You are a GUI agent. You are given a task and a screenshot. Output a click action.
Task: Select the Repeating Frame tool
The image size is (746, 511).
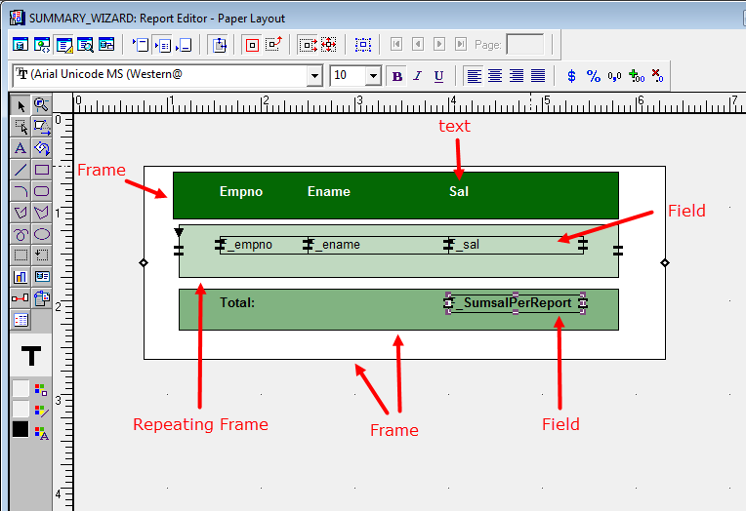(x=42, y=255)
